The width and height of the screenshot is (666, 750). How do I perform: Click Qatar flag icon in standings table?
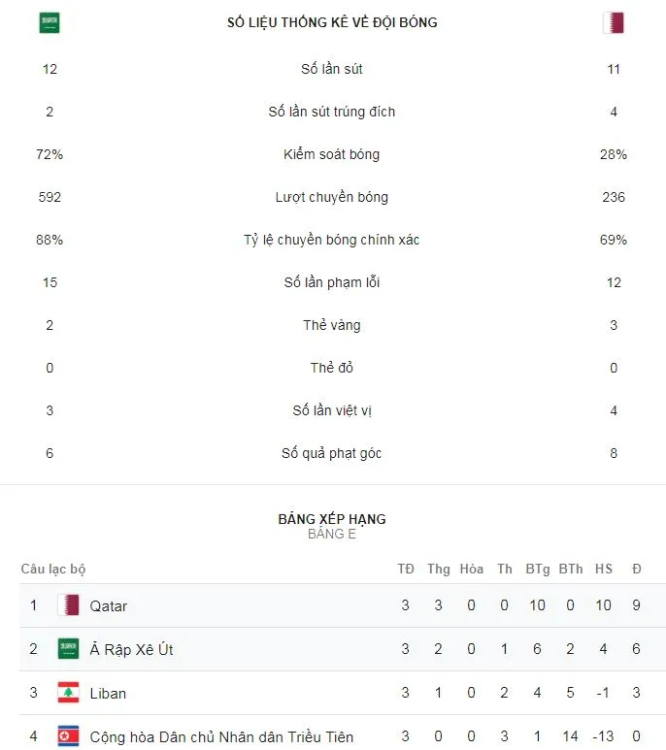pyautogui.click(x=68, y=605)
